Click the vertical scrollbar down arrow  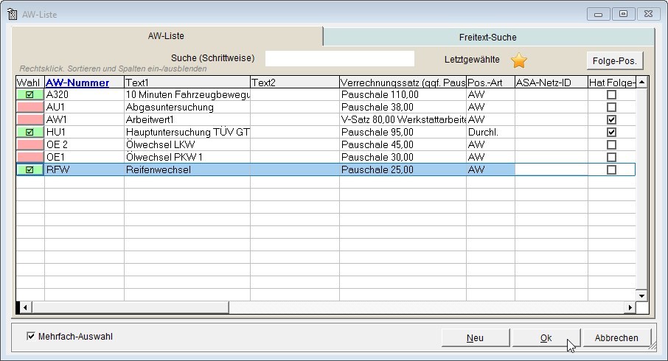(x=641, y=295)
